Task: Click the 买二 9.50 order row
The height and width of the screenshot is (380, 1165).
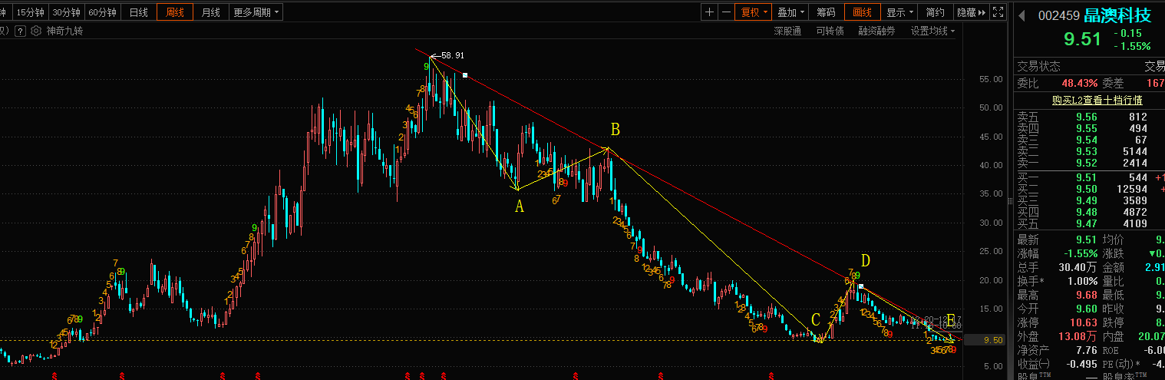Action: (x=1088, y=189)
